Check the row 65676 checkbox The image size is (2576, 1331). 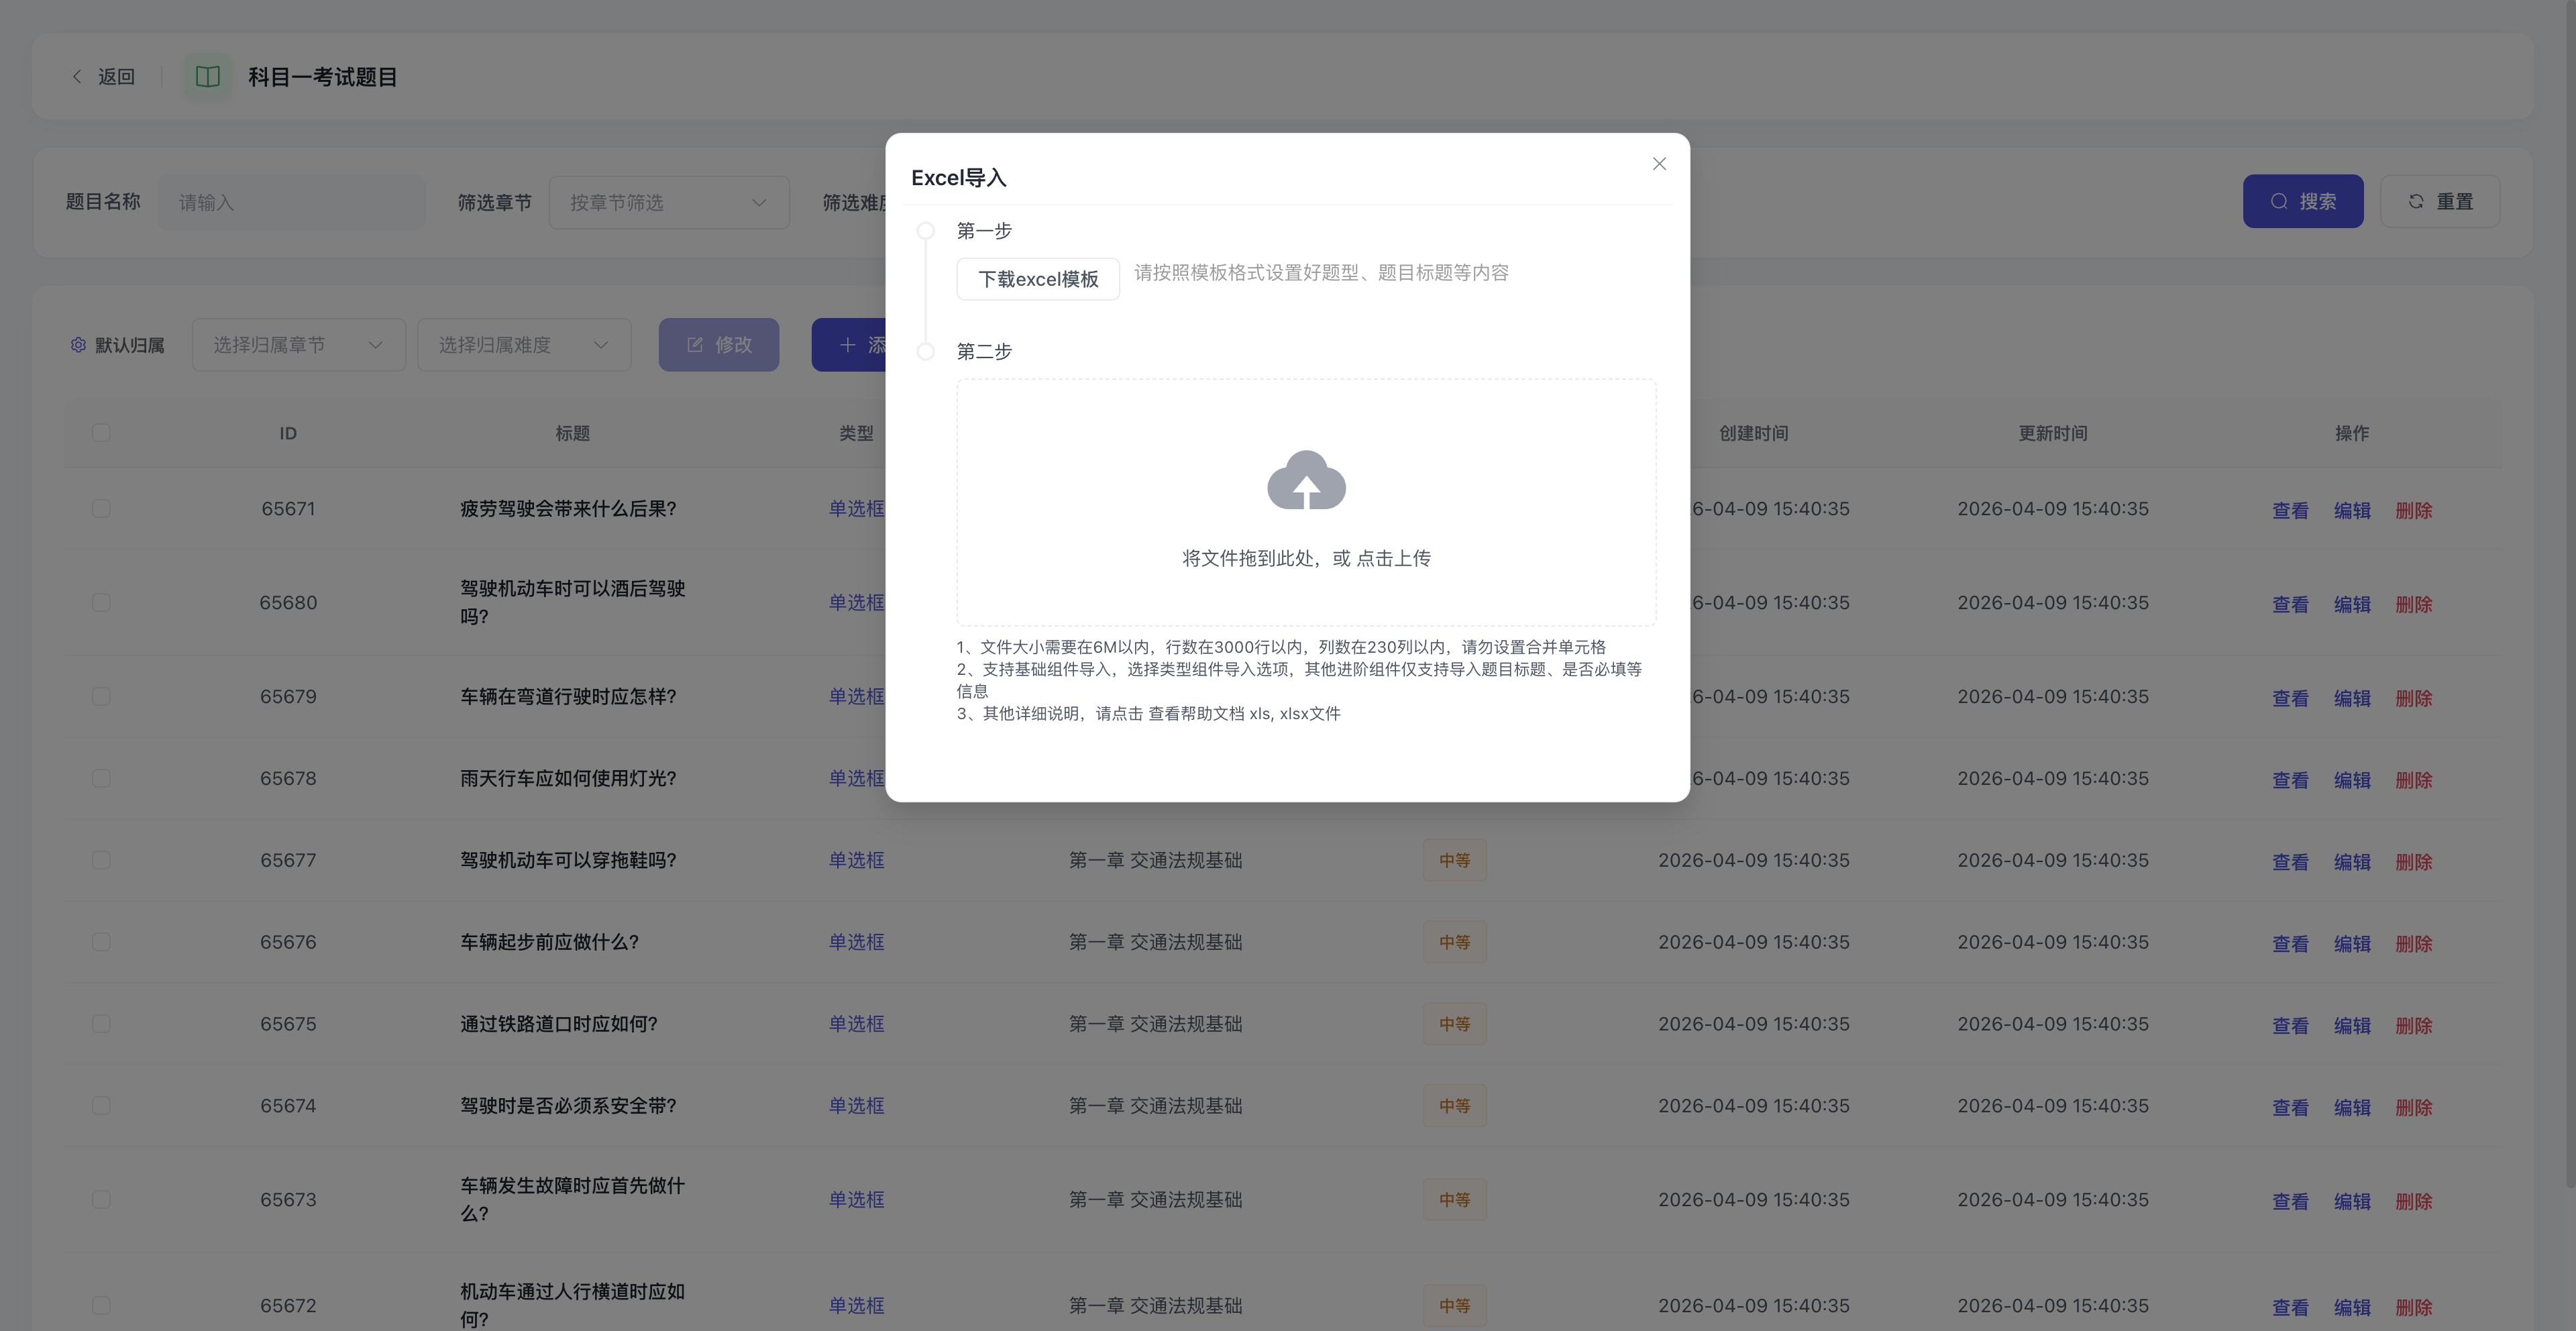point(101,943)
